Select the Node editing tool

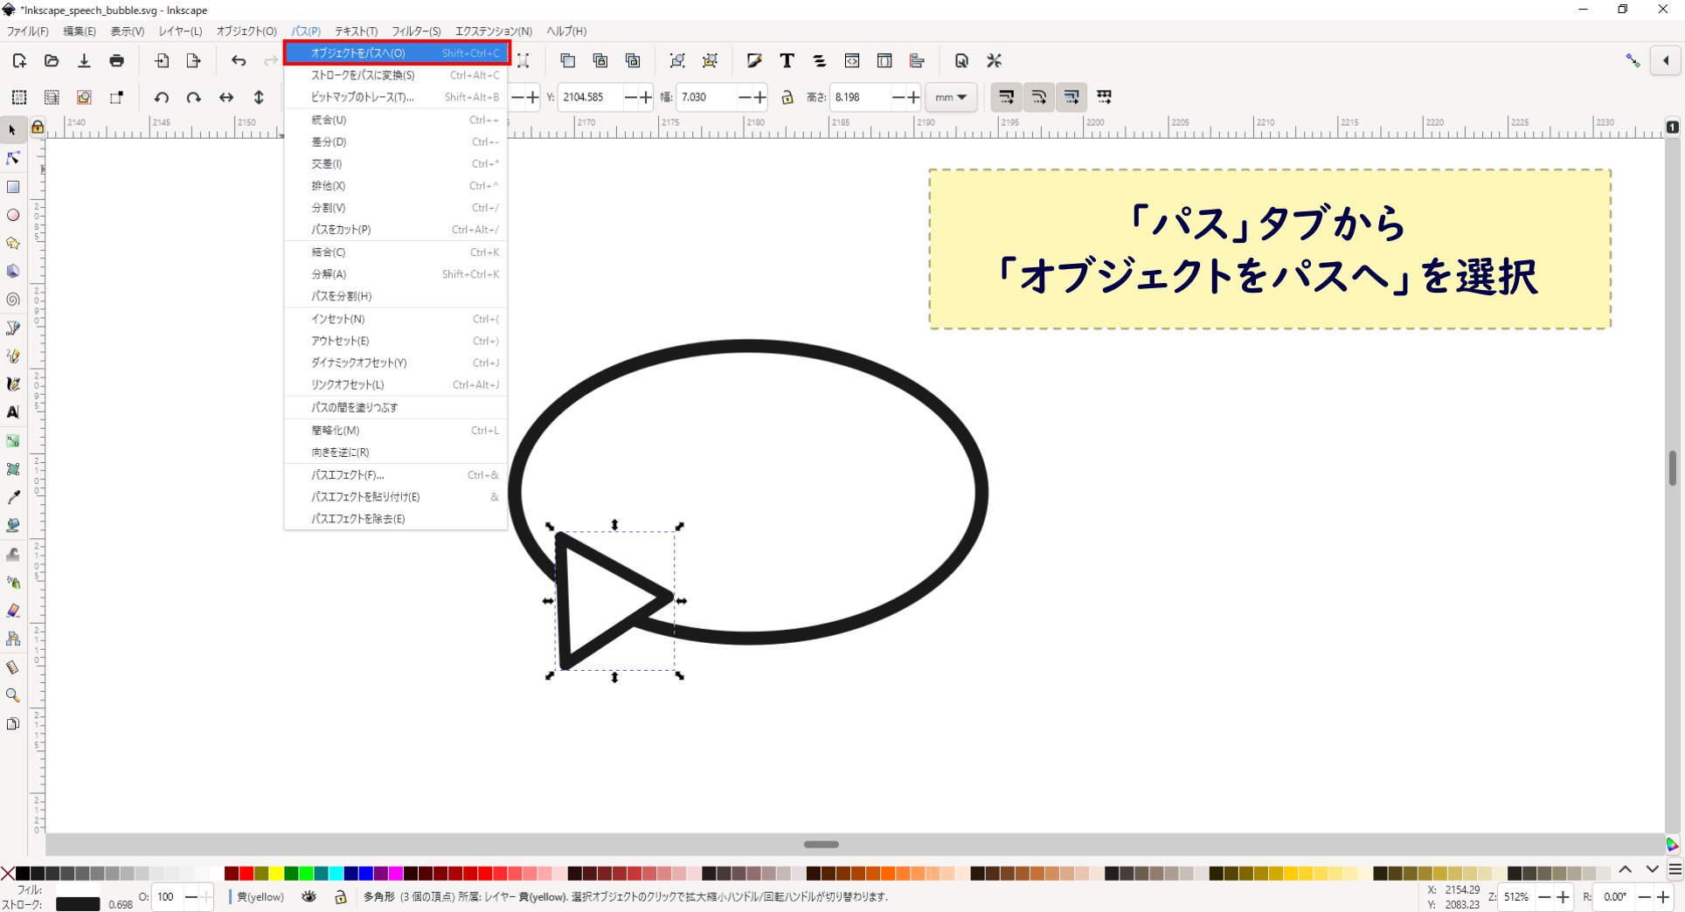coord(13,158)
